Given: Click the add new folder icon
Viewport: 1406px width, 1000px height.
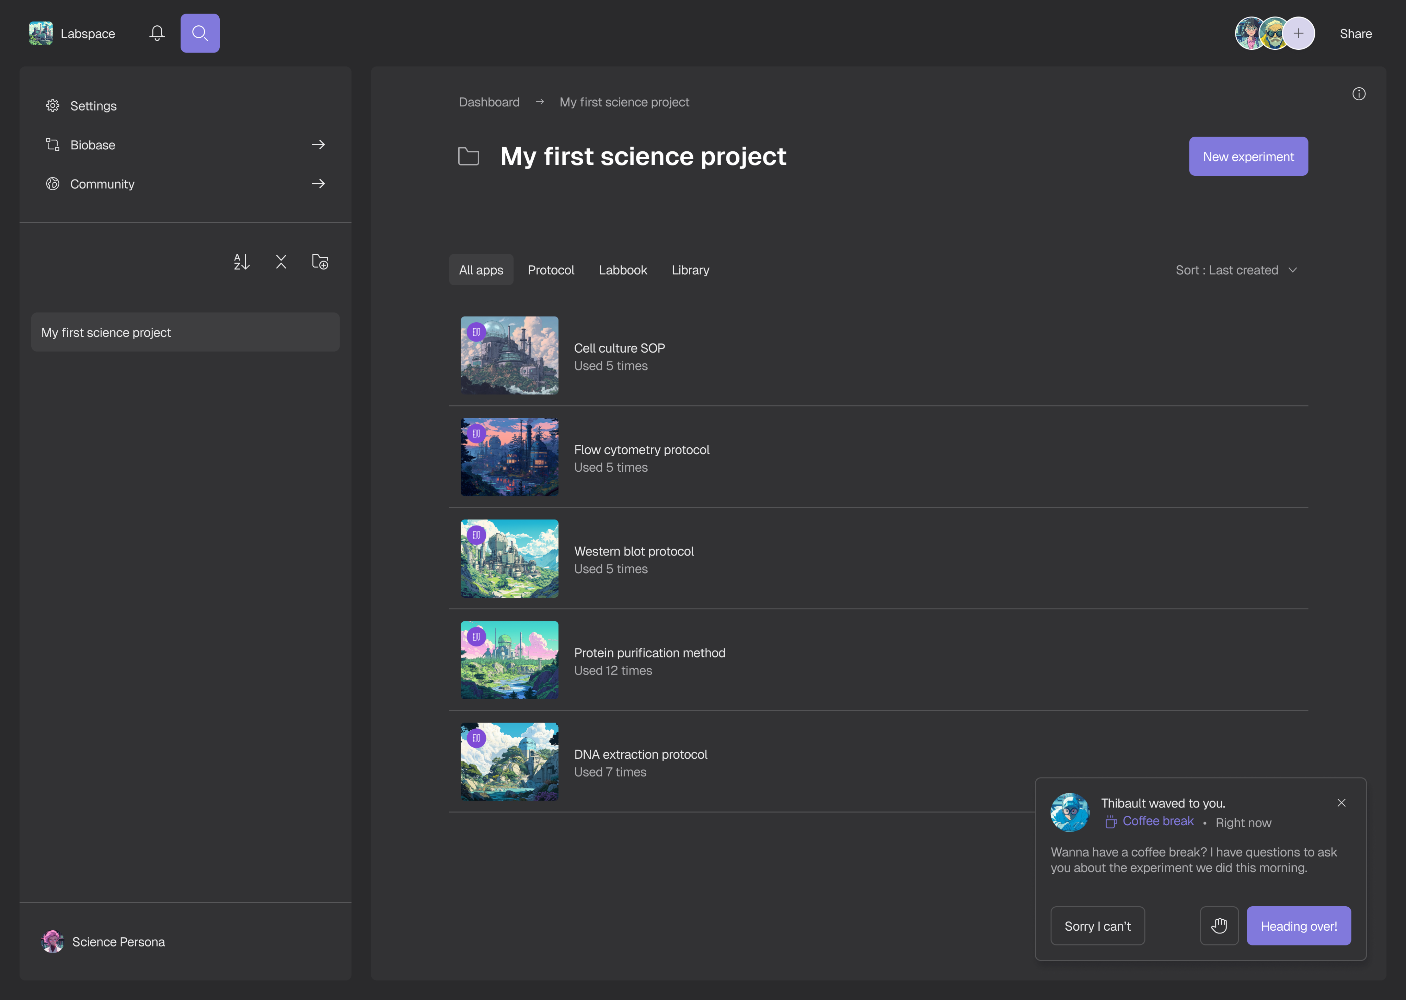Looking at the screenshot, I should click(x=320, y=262).
